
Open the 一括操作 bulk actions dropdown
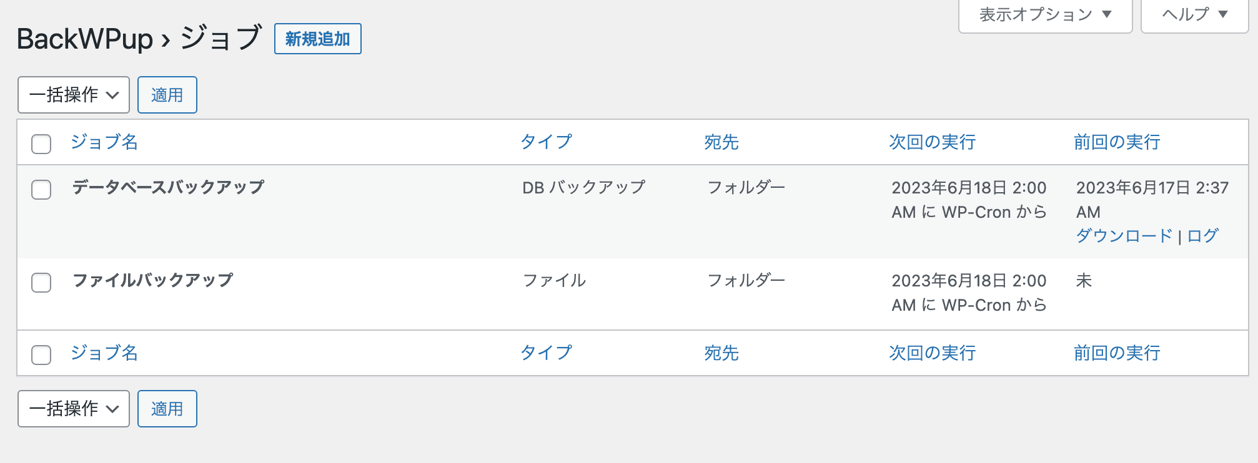coord(73,94)
